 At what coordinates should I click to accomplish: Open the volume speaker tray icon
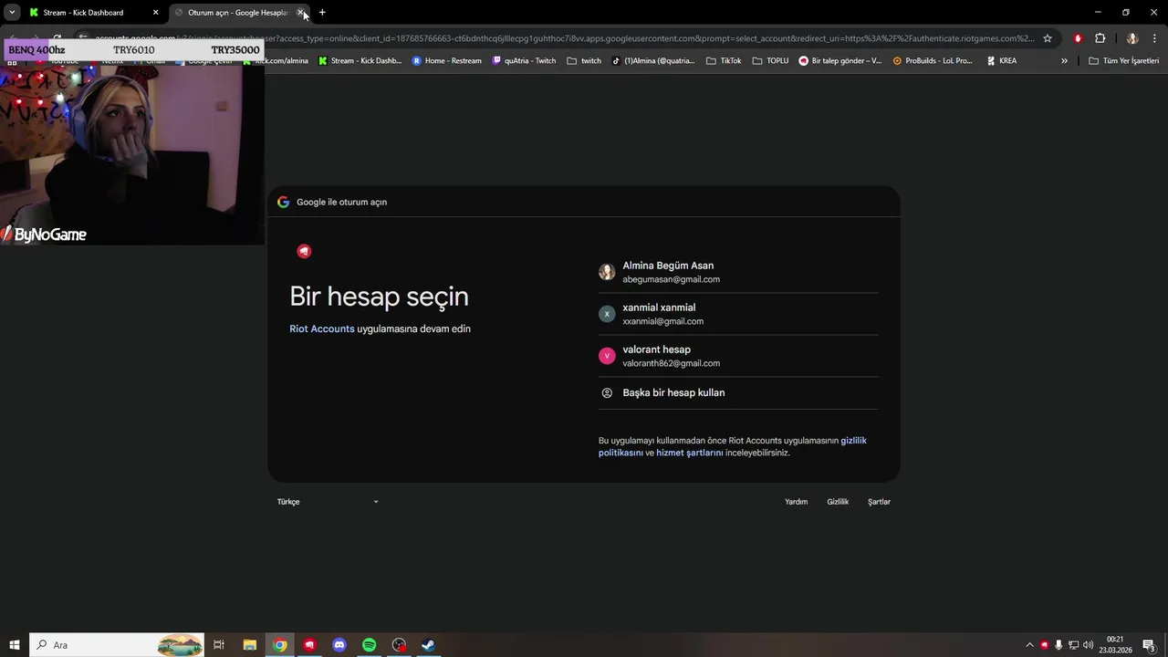click(x=1088, y=645)
